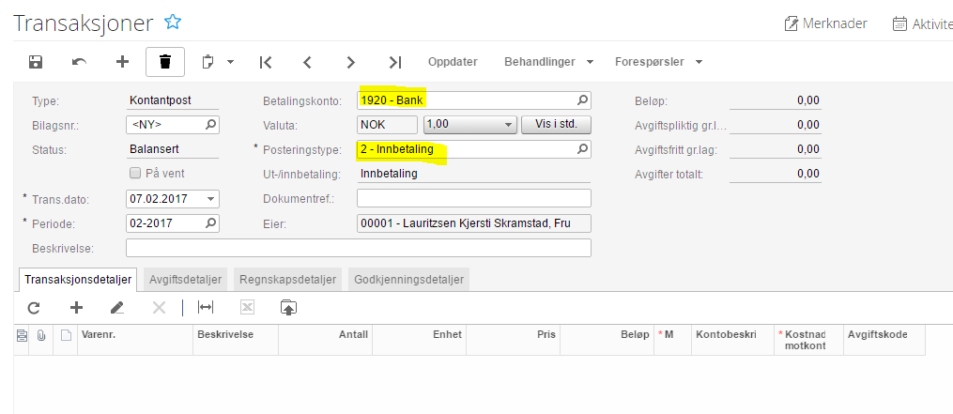Open the Behandlinger dropdown menu
The width and height of the screenshot is (953, 414).
pyautogui.click(x=549, y=62)
